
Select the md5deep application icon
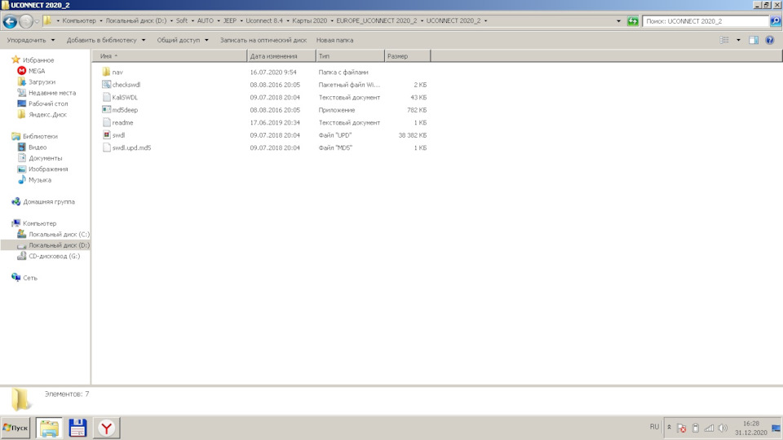coord(106,110)
